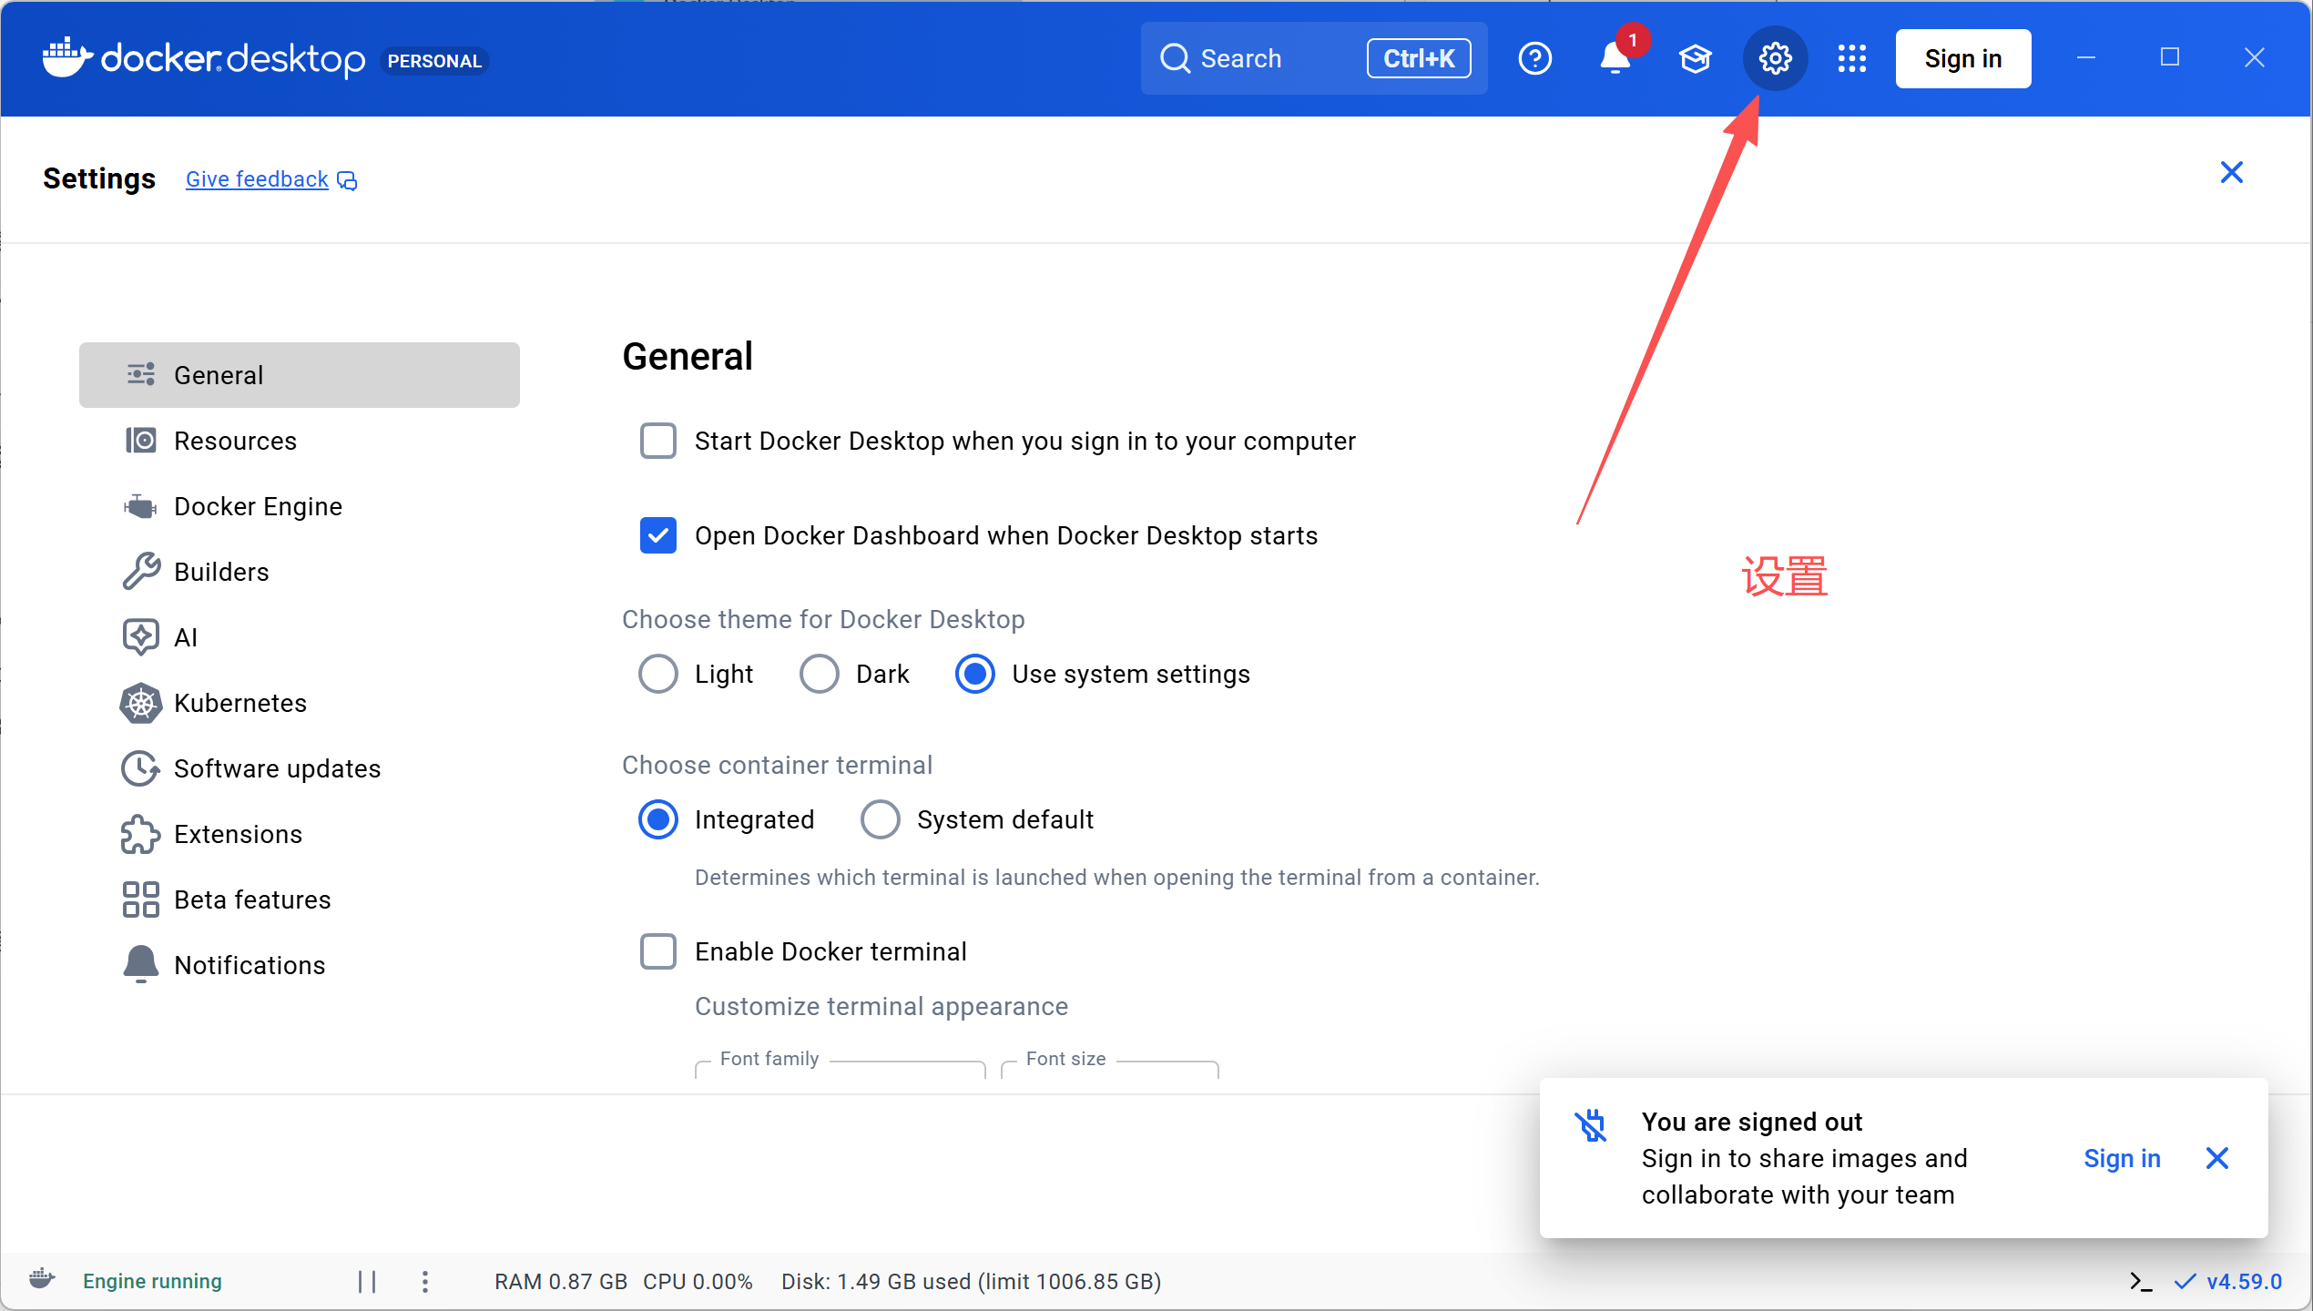The width and height of the screenshot is (2313, 1311).
Task: Enable Docker terminal checkbox
Action: pos(657,951)
